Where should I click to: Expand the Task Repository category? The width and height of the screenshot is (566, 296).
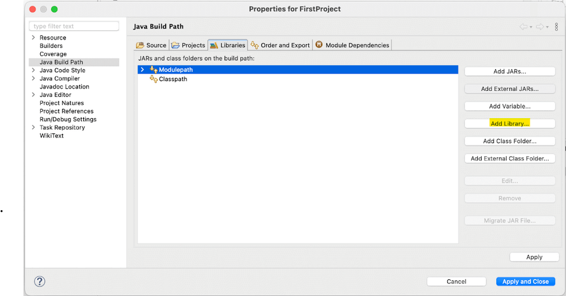tap(33, 127)
